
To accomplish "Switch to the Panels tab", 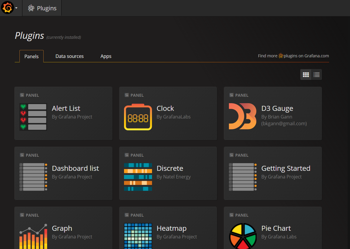I will coord(32,56).
